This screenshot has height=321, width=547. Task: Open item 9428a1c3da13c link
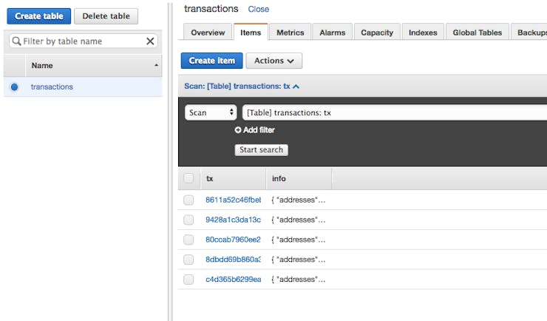coord(233,220)
